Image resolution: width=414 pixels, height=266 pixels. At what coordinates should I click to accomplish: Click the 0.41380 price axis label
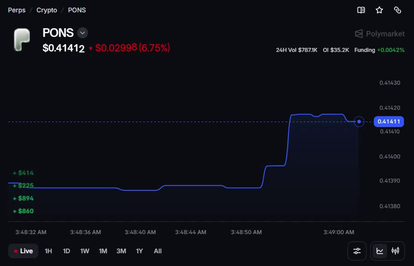[x=390, y=206]
